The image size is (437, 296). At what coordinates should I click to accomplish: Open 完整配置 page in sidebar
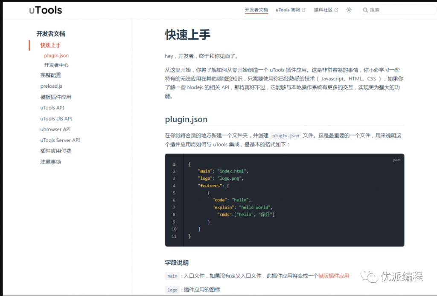click(x=51, y=75)
